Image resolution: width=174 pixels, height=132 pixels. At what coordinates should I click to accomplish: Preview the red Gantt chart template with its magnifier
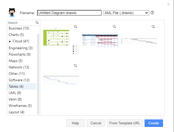point(114,27)
